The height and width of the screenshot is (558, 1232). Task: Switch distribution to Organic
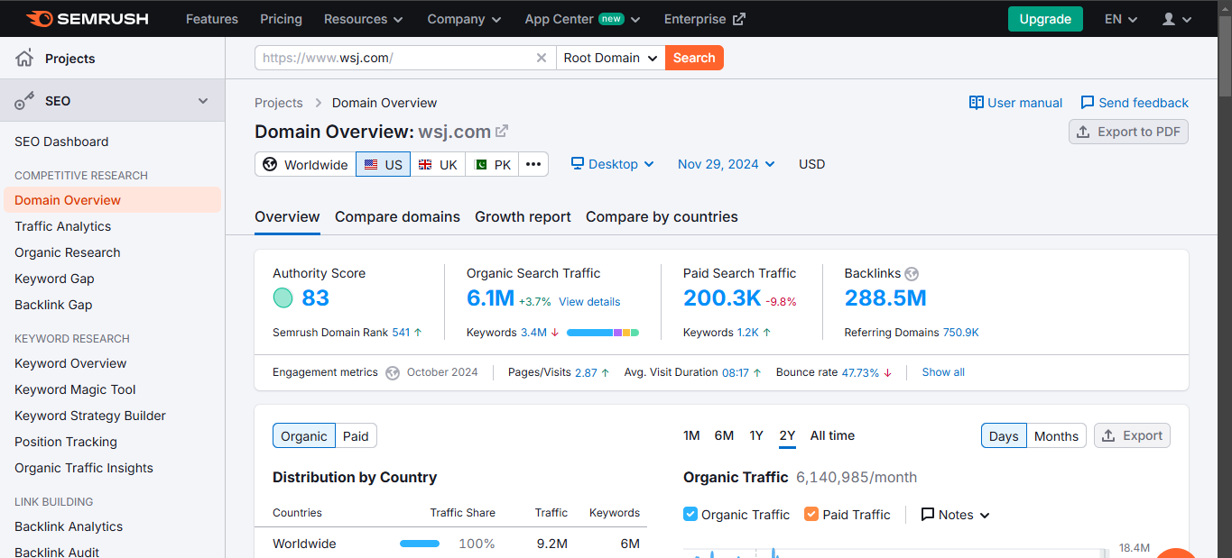coord(304,435)
